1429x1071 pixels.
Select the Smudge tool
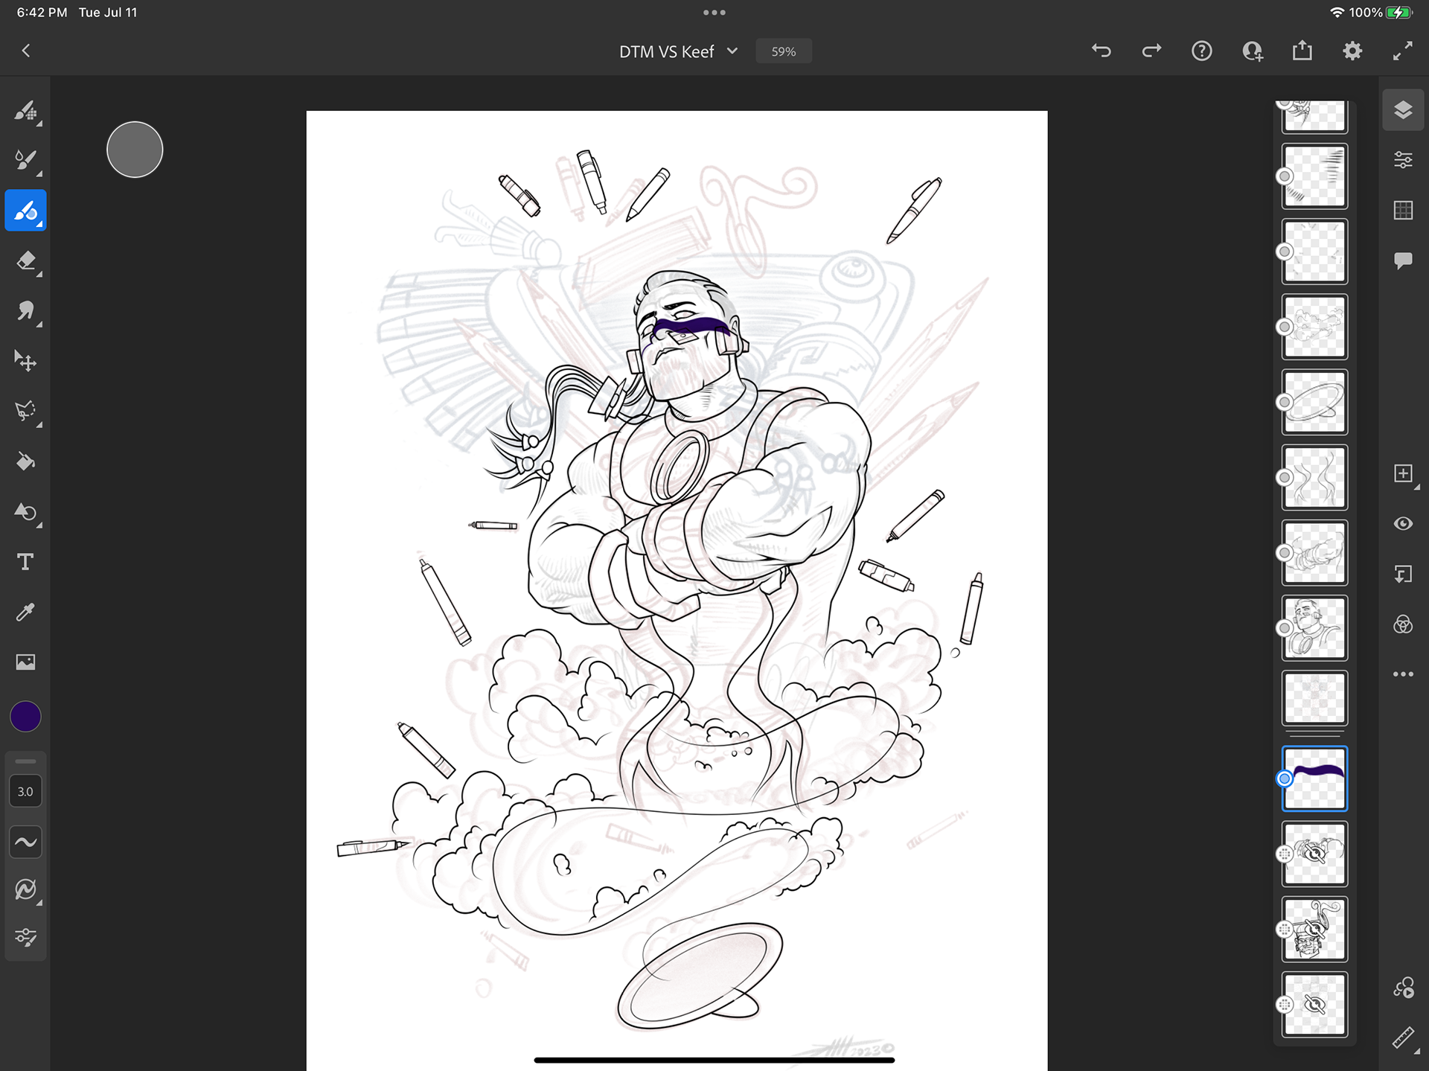pos(25,311)
